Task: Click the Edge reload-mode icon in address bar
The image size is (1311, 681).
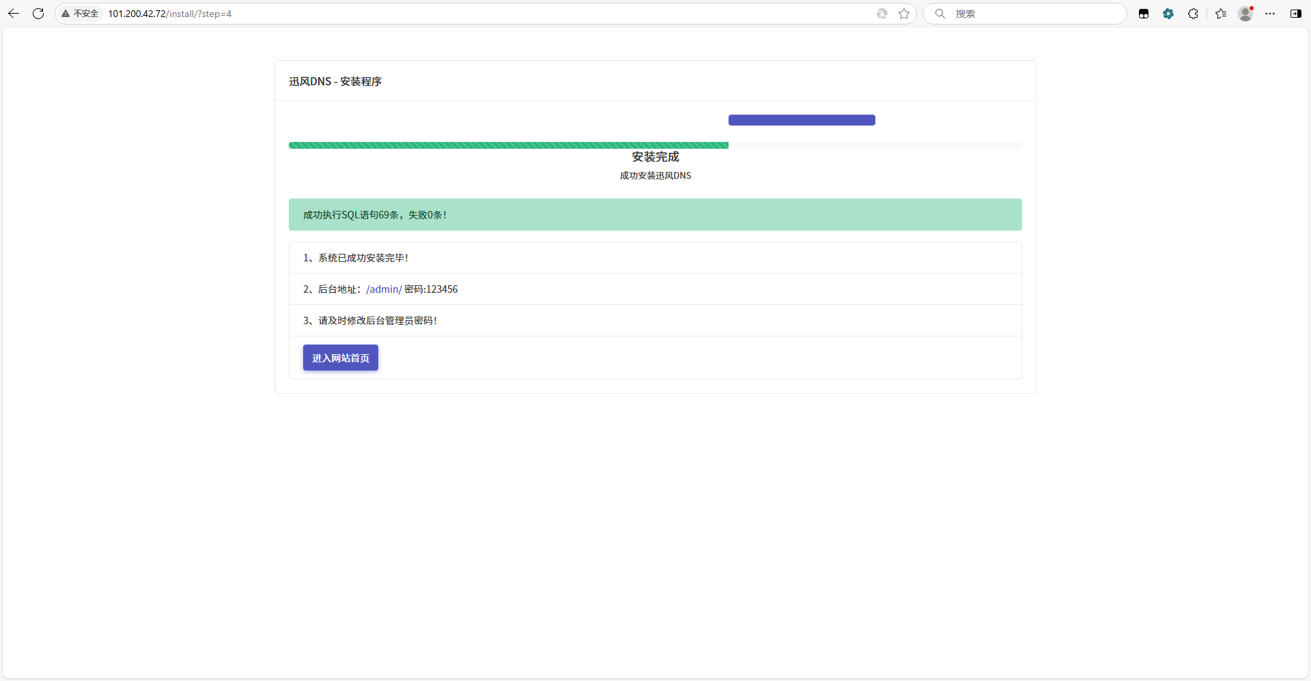Action: point(882,14)
